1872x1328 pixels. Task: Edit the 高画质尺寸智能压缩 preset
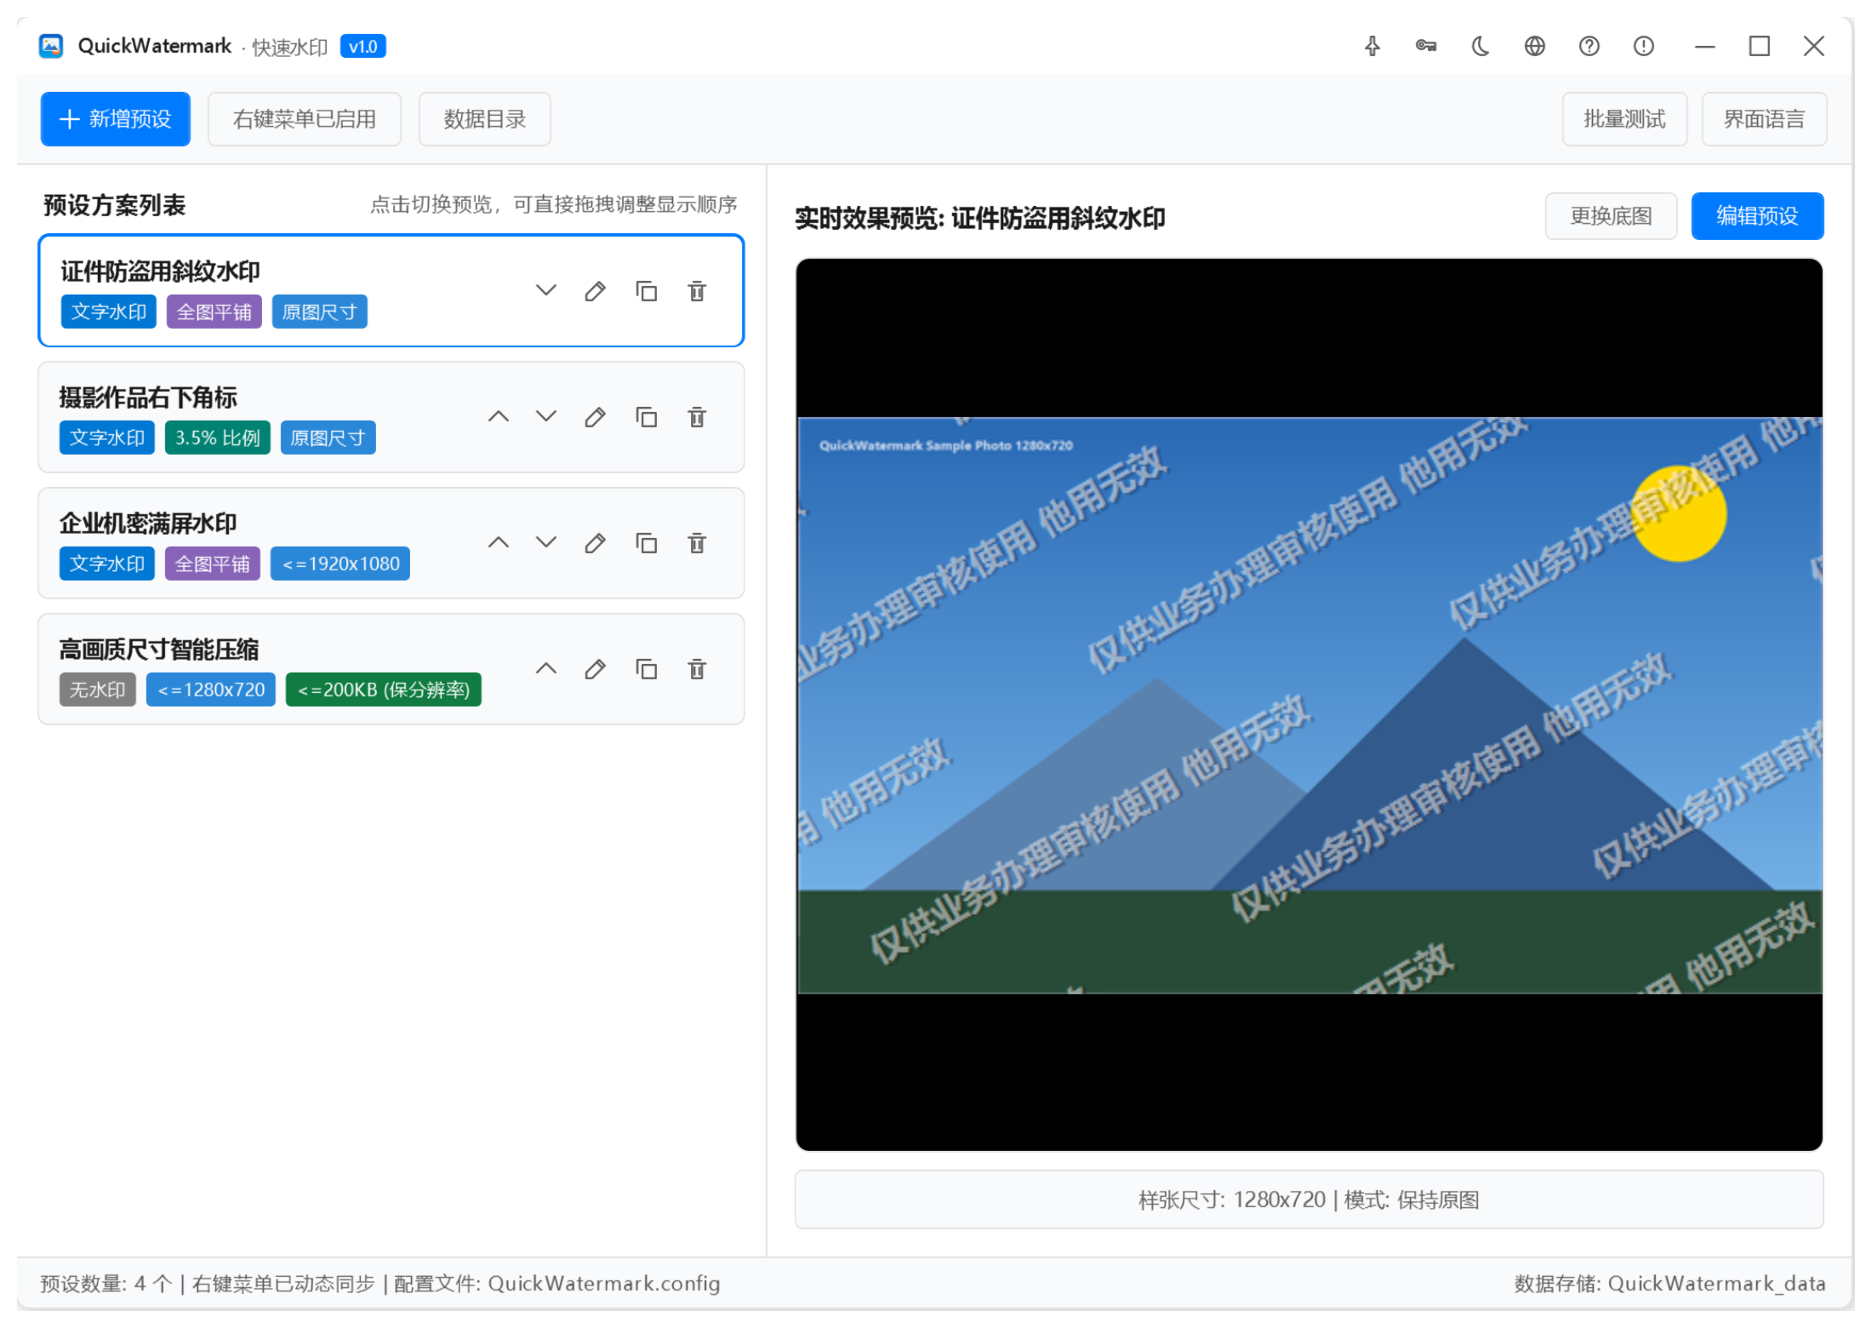click(x=596, y=669)
